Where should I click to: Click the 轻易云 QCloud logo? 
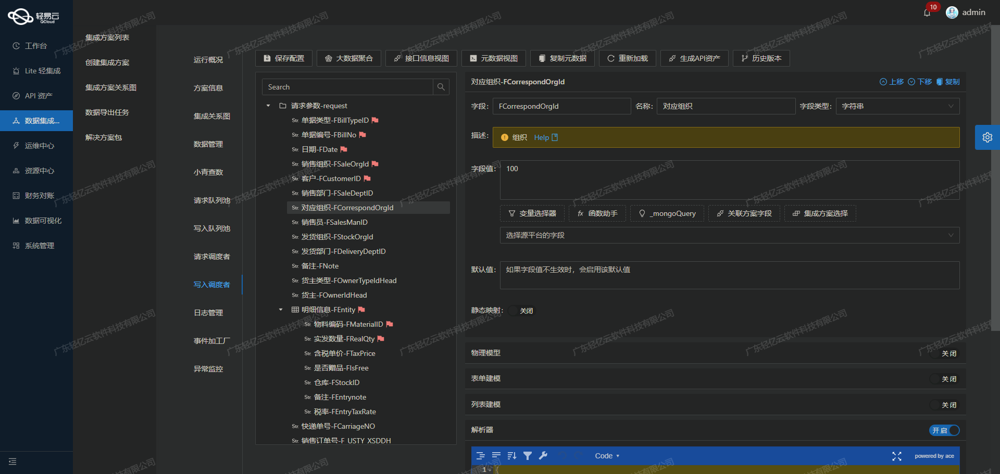point(33,17)
